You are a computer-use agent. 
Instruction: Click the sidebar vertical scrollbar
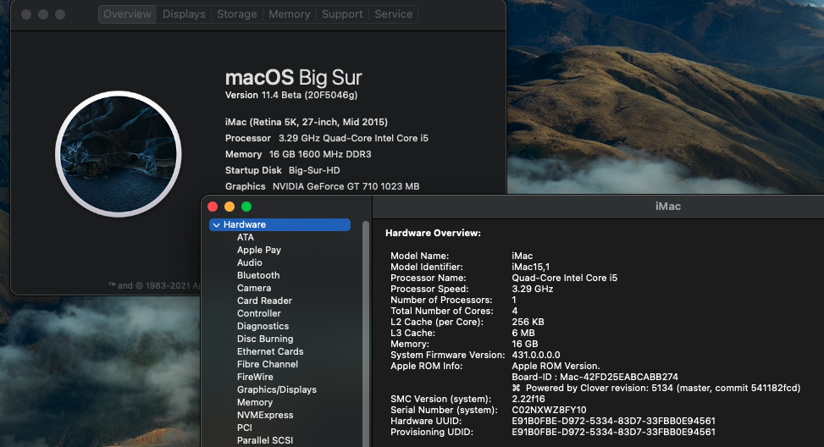click(366, 334)
